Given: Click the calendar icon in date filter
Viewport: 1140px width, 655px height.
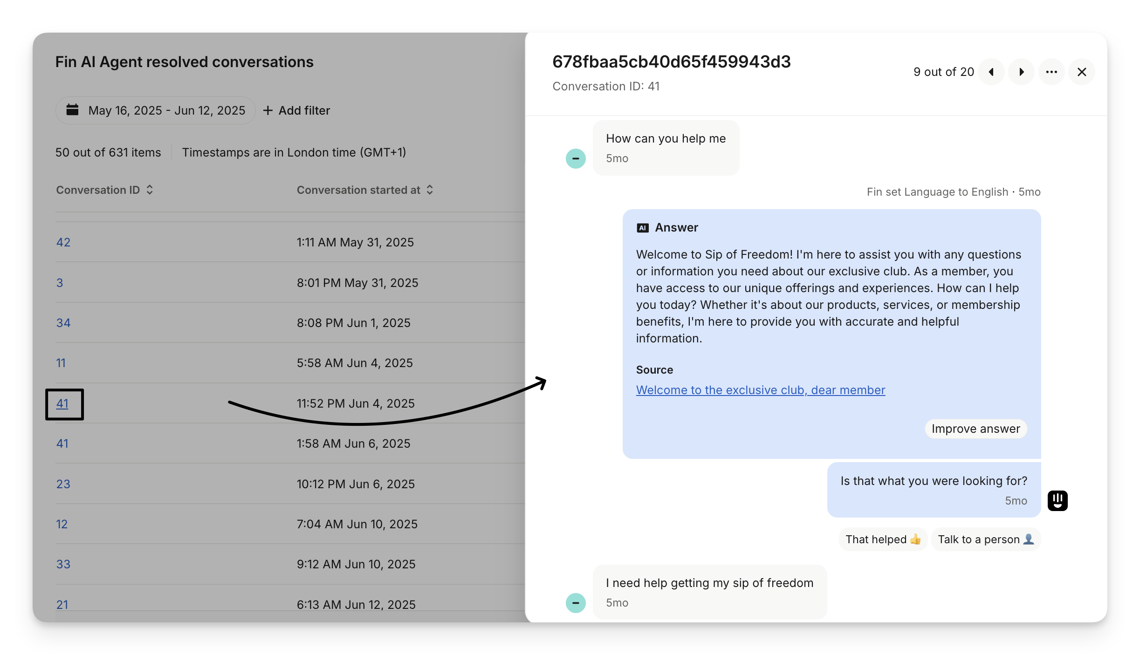Looking at the screenshot, I should (72, 110).
